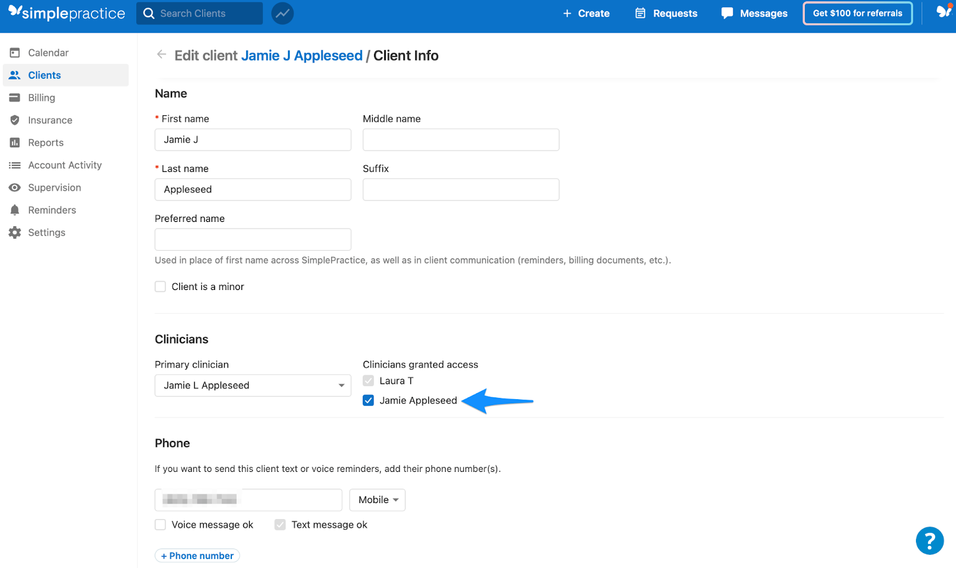This screenshot has height=568, width=956.
Task: Open Insurance in the sidebar
Action: [x=50, y=120]
